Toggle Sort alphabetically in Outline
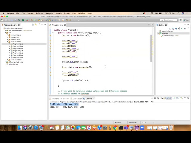 (x=173, y=29)
